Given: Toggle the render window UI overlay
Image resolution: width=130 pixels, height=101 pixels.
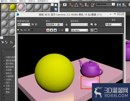Looking at the screenshot, I should point(92,30).
